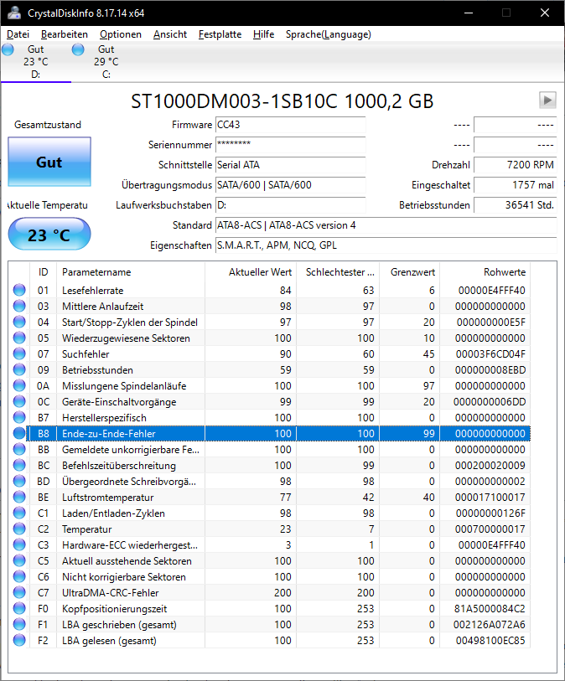This screenshot has width=565, height=681.
Task: Click the blue icon next to Betriebsstunden row
Action: coord(18,370)
